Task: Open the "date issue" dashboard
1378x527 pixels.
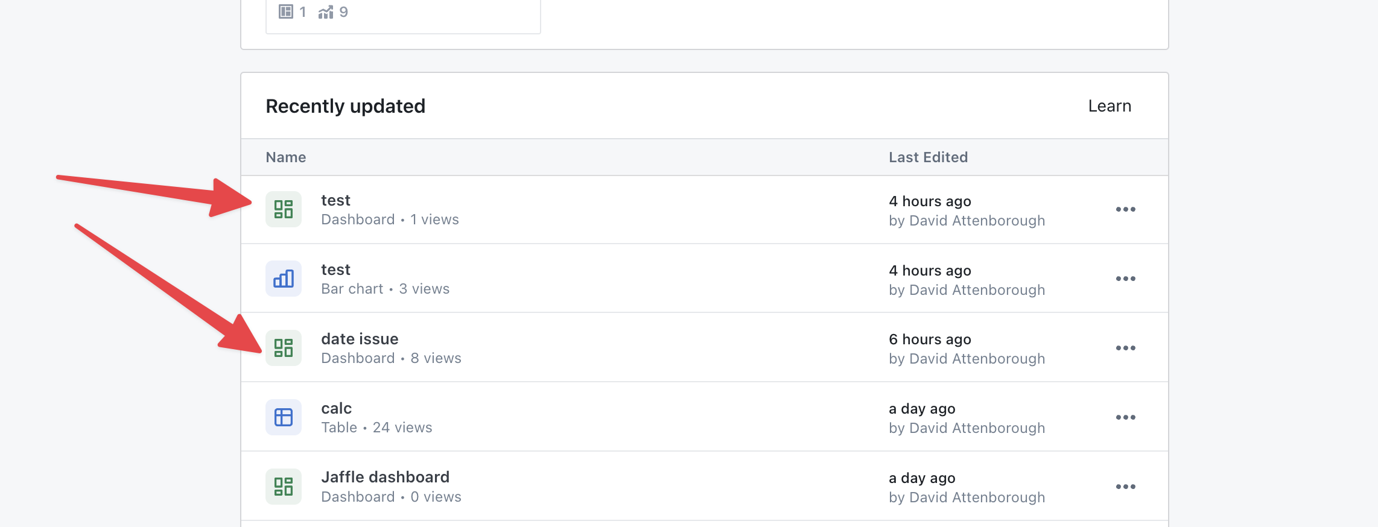Action: [359, 338]
